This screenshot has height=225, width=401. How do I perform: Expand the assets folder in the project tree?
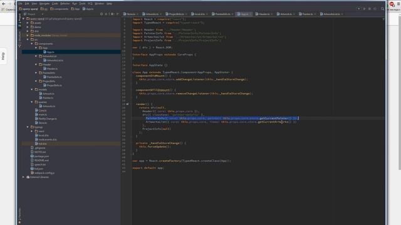(x=28, y=23)
